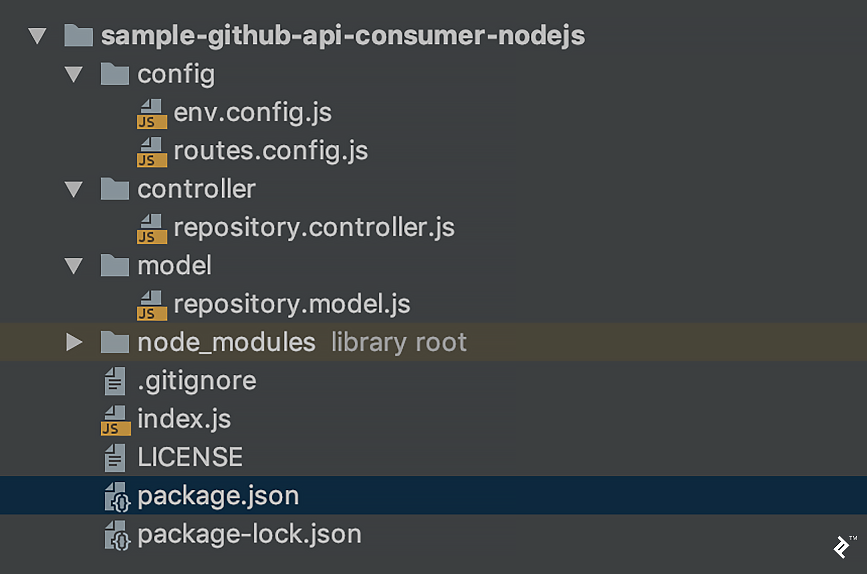
Task: Click the config folder icon
Action: (x=116, y=75)
